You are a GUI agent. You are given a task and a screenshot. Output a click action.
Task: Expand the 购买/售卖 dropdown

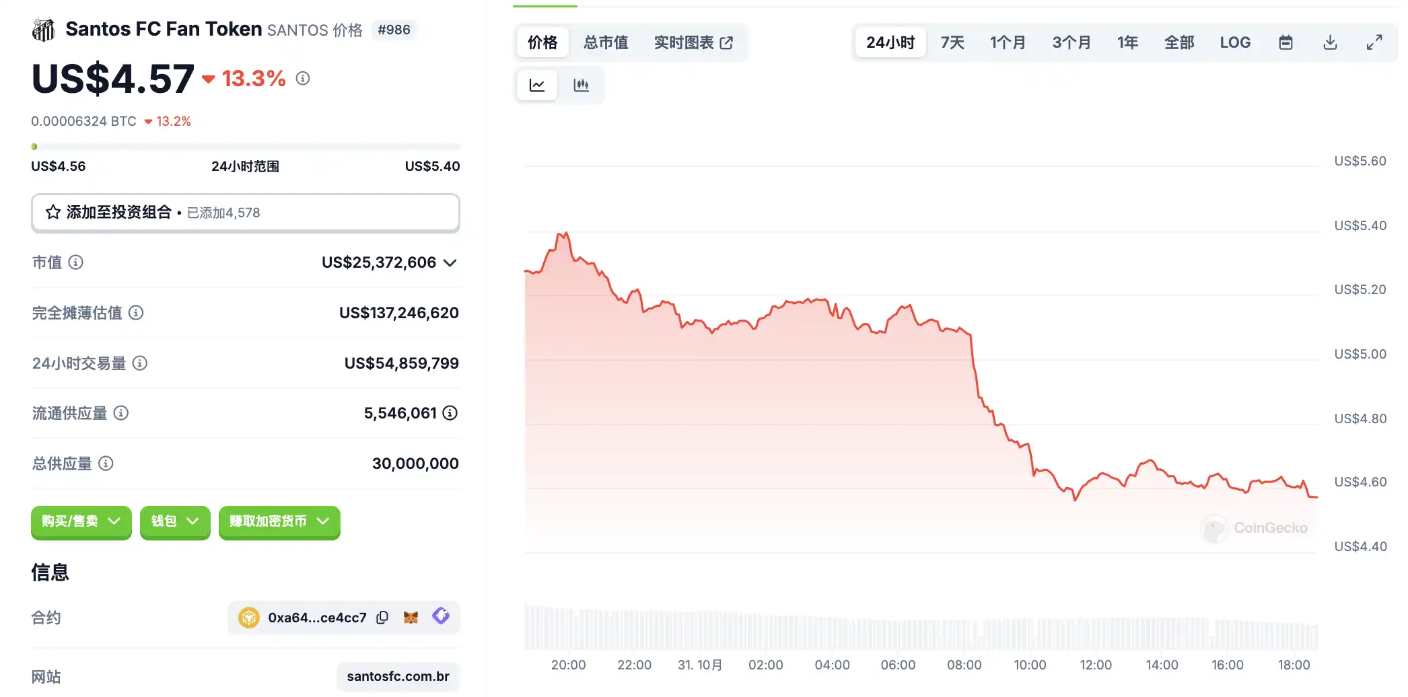coord(81,521)
